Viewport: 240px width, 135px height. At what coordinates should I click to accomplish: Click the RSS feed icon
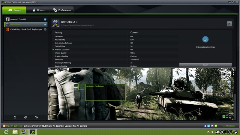[4, 126]
